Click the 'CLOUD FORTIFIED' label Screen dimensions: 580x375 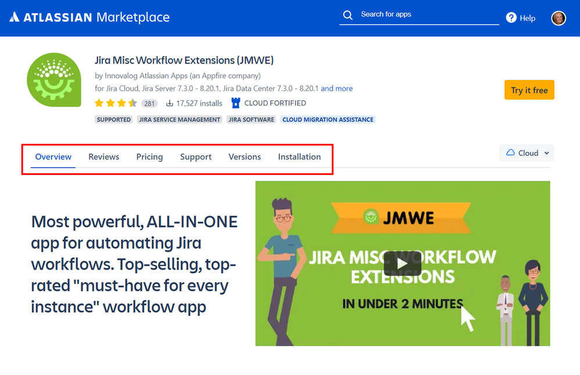point(275,103)
